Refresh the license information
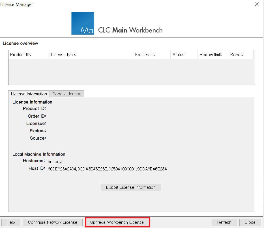The width and height of the screenshot is (264, 228). coord(224,222)
